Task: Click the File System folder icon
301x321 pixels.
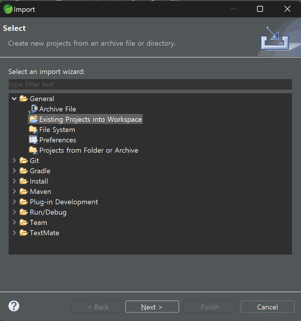Action: (x=33, y=130)
